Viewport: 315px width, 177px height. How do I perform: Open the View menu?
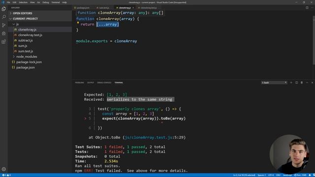[x=32, y=2]
